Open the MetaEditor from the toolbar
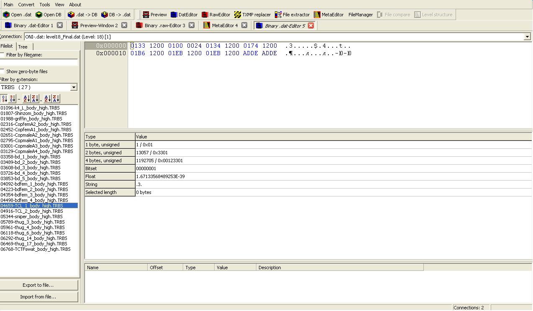The width and height of the screenshot is (533, 311). [328, 15]
